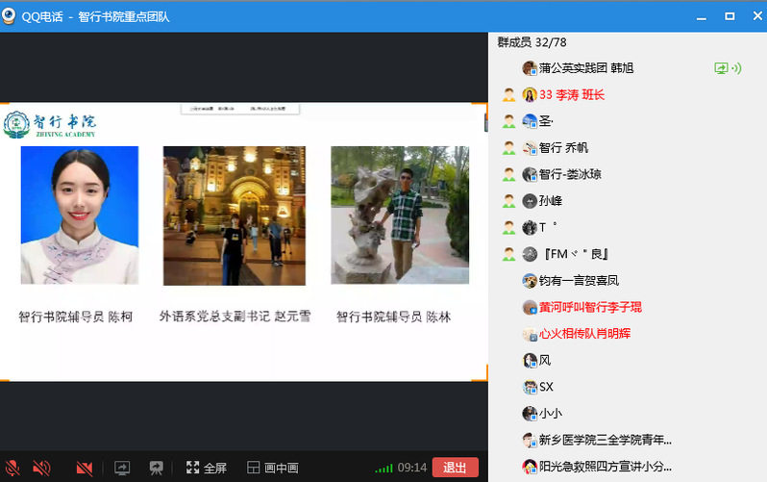Click the photo of 智行书院辅导员 陈柯
The image size is (767, 482).
pos(80,216)
